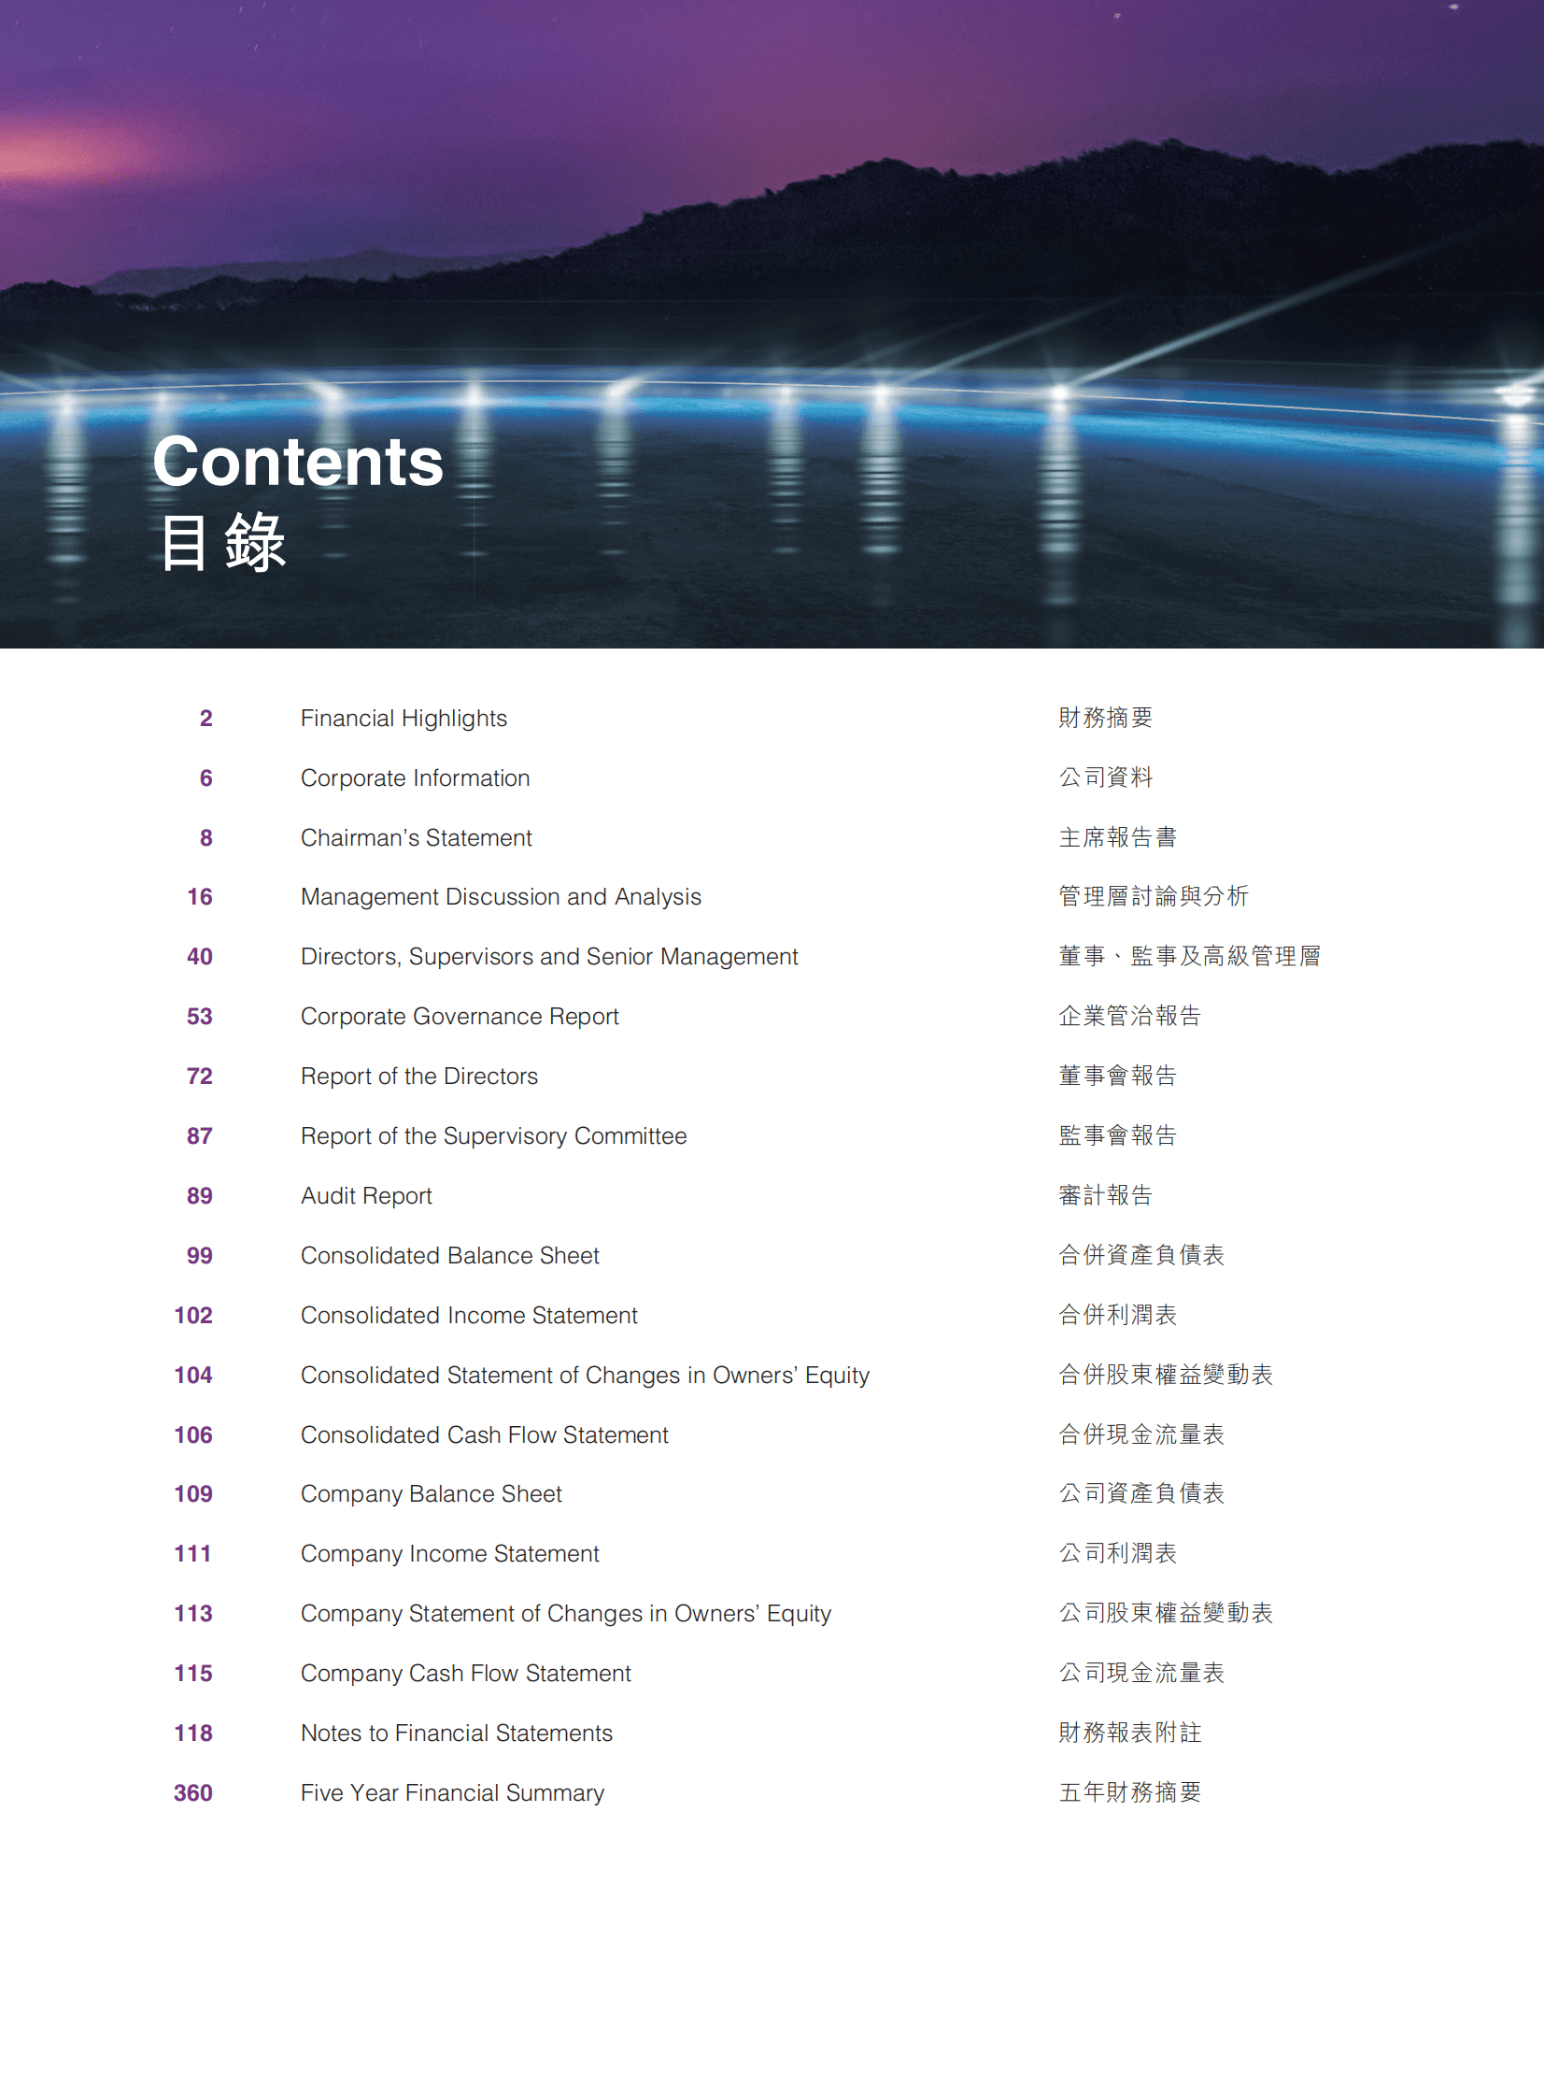Open the Report of the Supervisory Committee
1544x2097 pixels.
[x=493, y=1136]
